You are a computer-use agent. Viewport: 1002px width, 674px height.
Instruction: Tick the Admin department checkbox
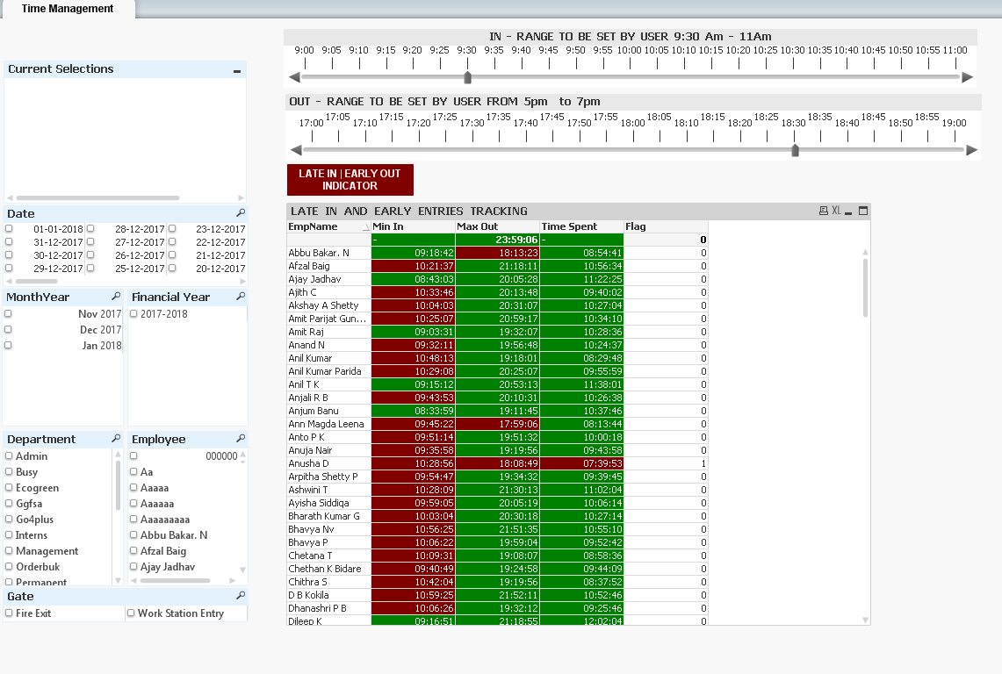click(9, 456)
